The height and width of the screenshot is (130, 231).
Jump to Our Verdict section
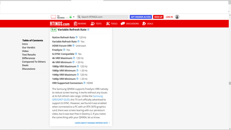pyautogui.click(x=29, y=47)
